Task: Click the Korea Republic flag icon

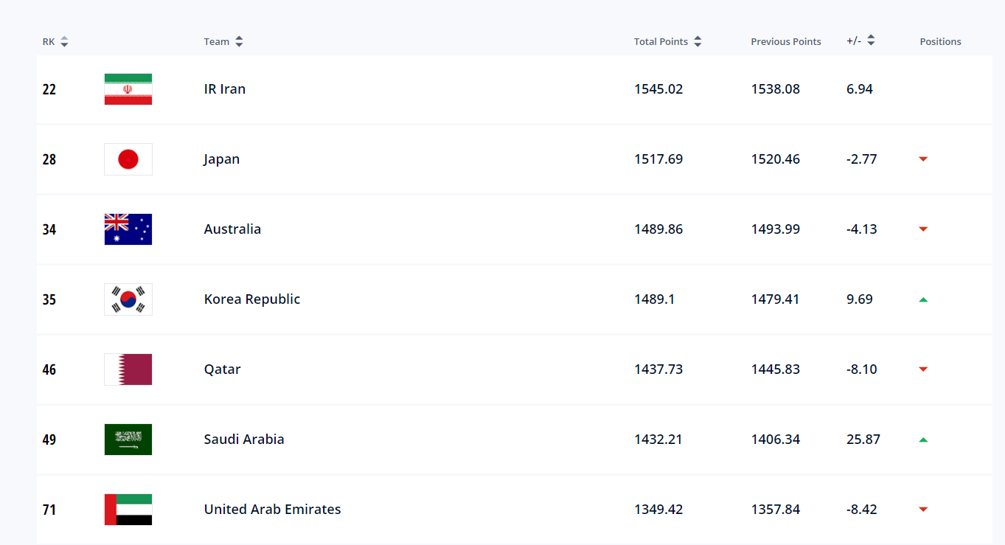Action: [128, 299]
